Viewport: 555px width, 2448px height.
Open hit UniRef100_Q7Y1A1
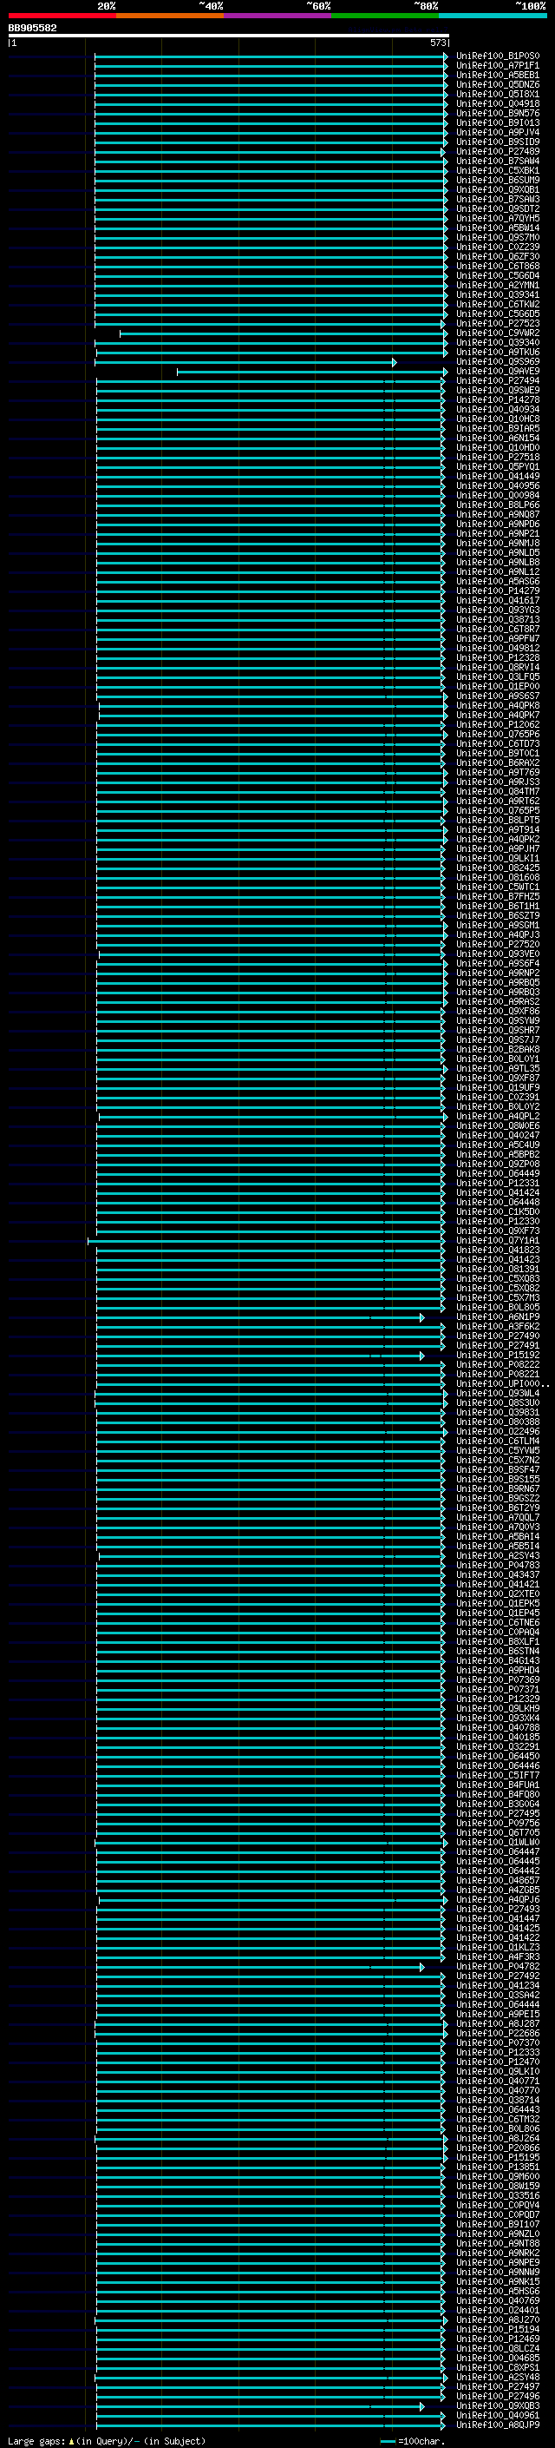tap(497, 1240)
